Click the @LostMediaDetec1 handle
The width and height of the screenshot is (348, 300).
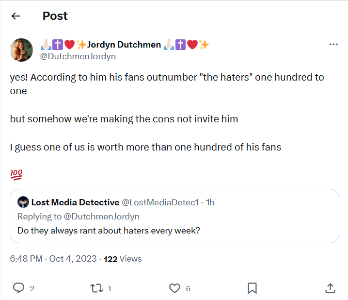(160, 202)
